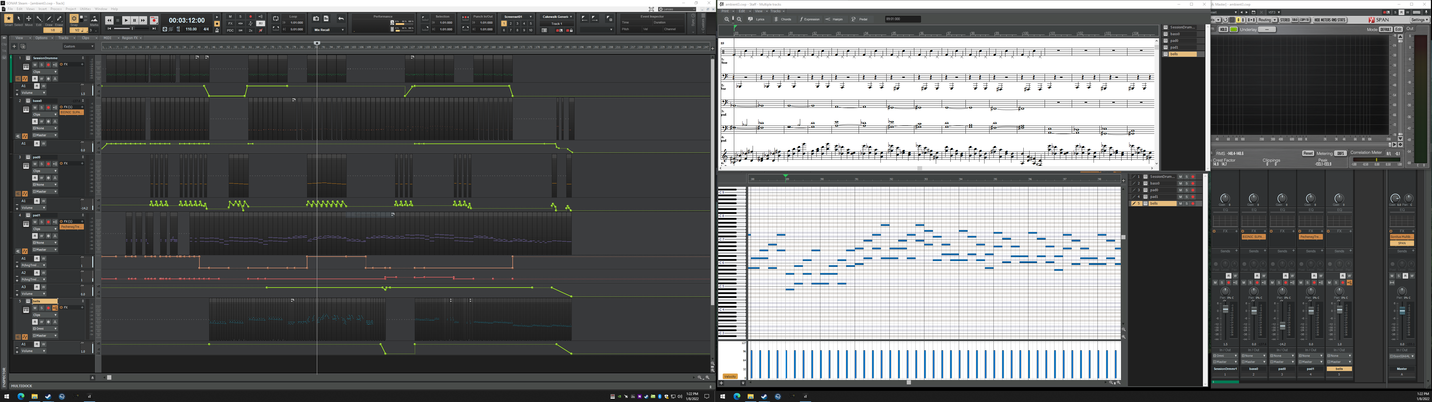Open the Mix Recall dropdown
This screenshot has height=402, width=1432.
pos(329,30)
